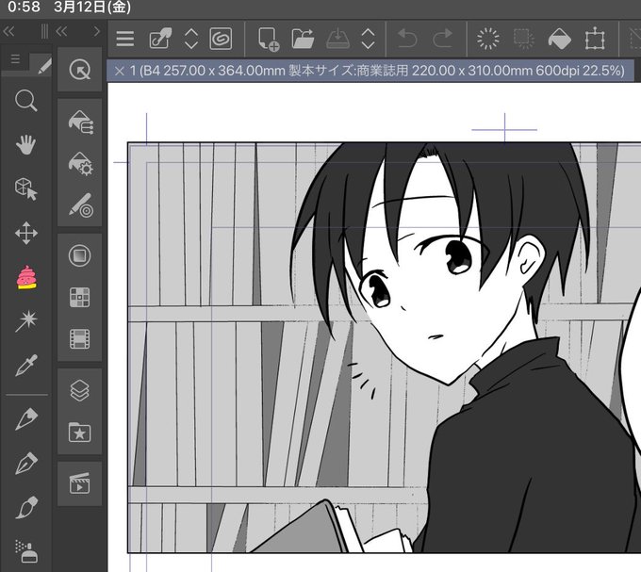Viewport: 641px width, 572px height.
Task: Select the Eyedropper tool
Action: 26,366
